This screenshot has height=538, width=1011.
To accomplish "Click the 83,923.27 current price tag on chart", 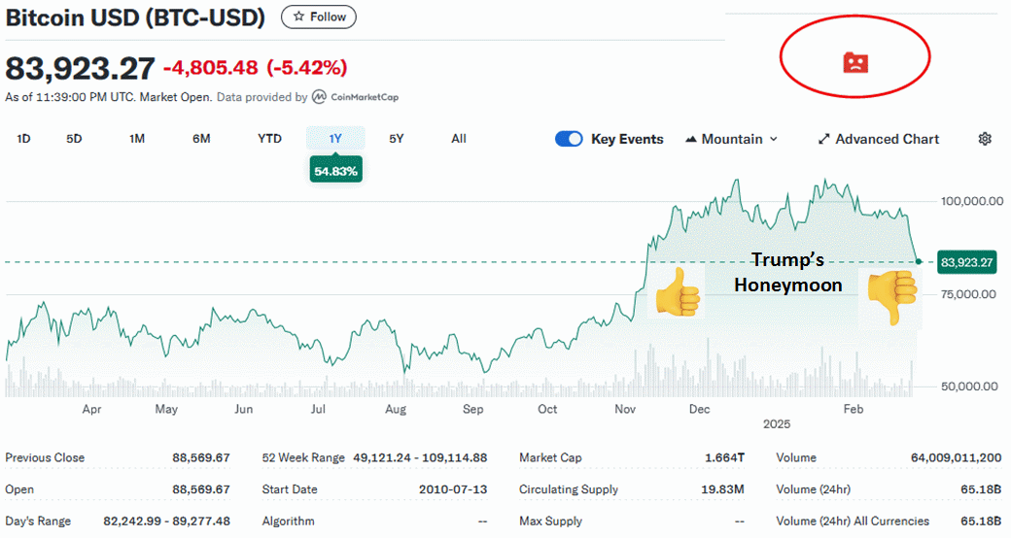I will (x=966, y=262).
